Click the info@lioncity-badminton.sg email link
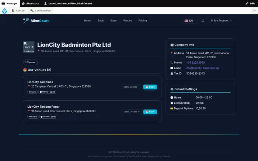Image resolution: width=258 pixels, height=161 pixels. (x=203, y=68)
